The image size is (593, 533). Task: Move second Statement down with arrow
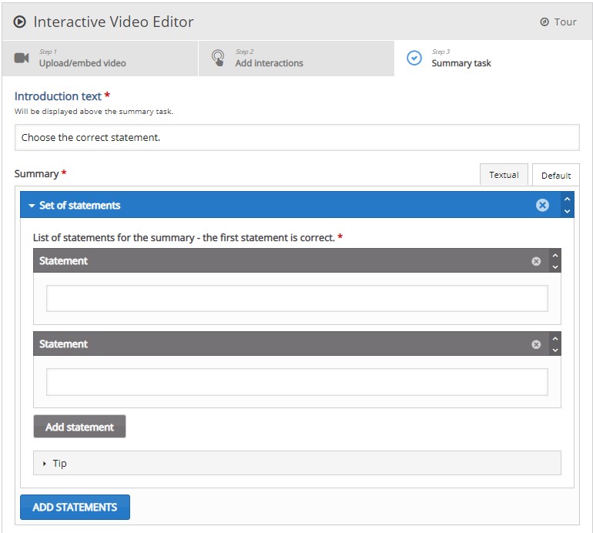(x=555, y=350)
